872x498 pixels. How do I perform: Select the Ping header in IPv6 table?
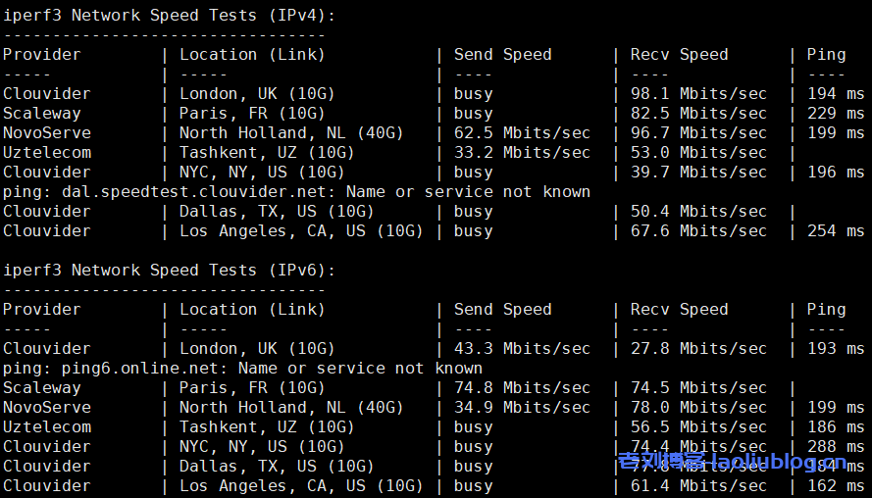point(826,309)
